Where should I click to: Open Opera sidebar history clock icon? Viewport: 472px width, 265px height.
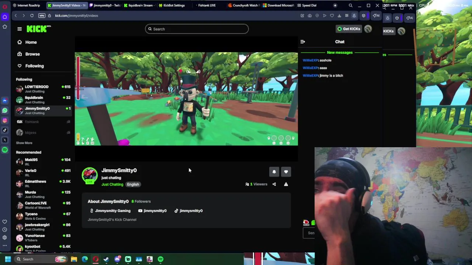click(5, 229)
